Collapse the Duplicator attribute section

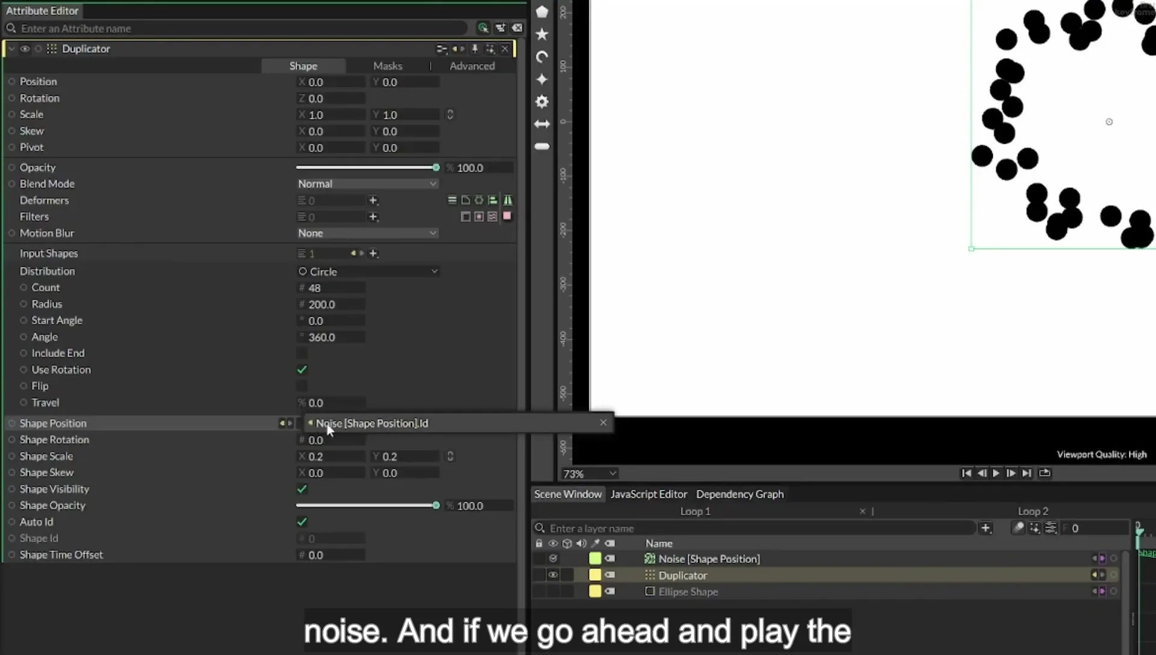click(11, 49)
